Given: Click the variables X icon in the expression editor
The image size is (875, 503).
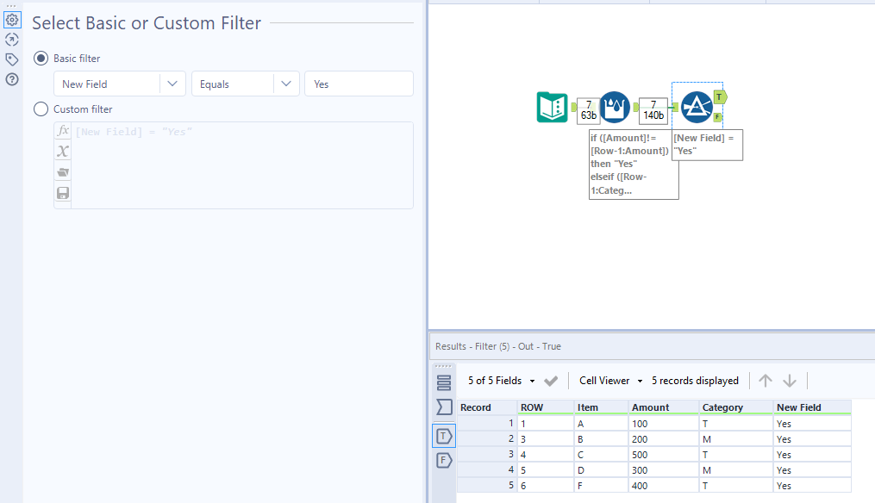Looking at the screenshot, I should tap(61, 151).
